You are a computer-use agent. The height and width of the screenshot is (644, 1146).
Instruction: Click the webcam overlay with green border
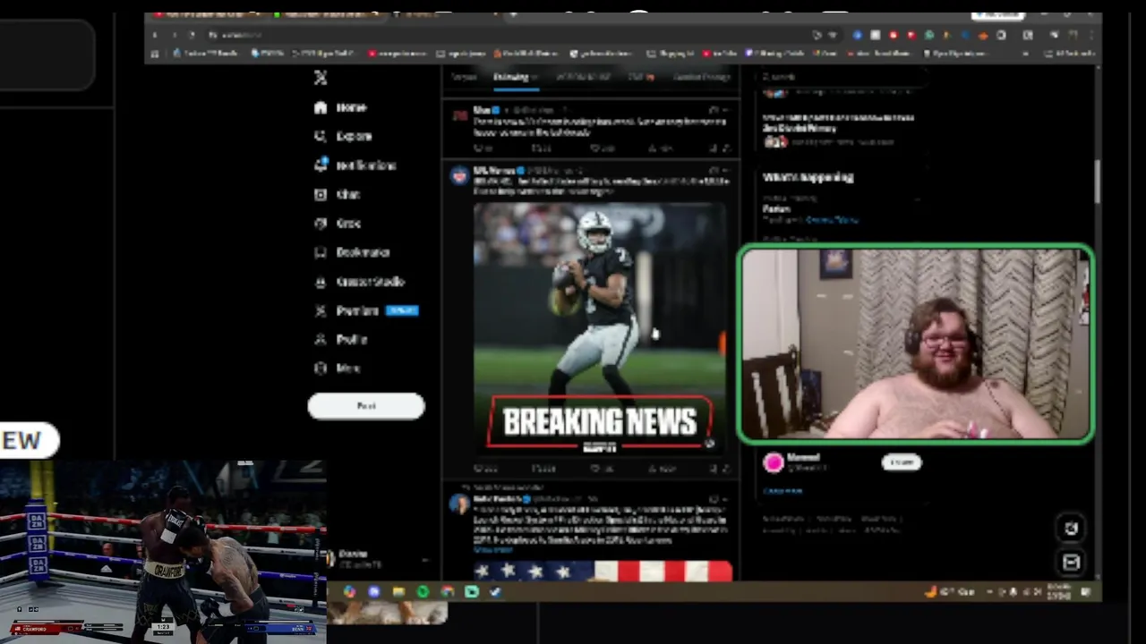point(915,344)
